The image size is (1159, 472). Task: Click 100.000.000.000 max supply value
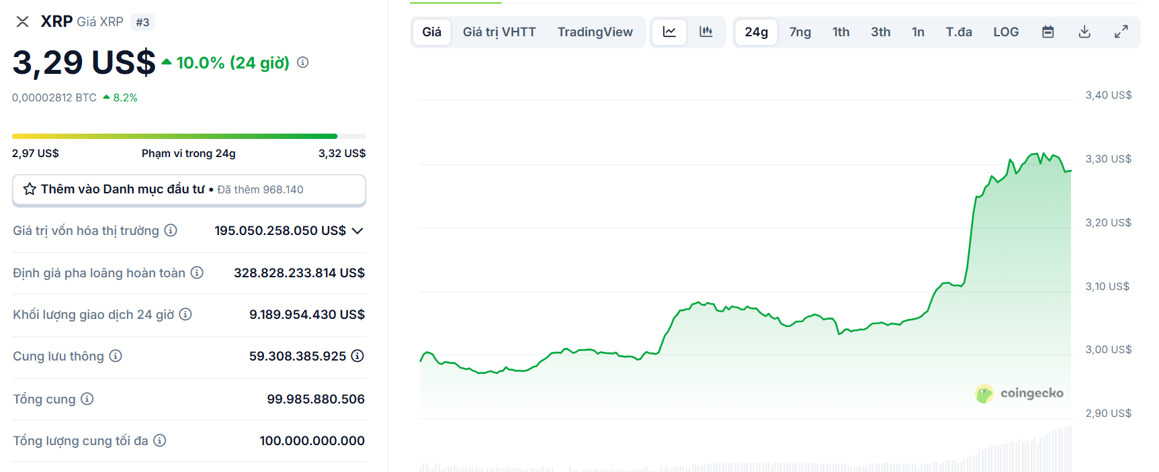tap(312, 440)
